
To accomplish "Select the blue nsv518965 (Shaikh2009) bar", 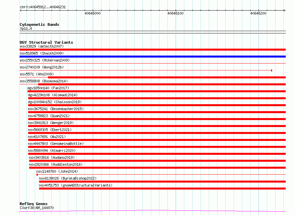I will [x=152, y=57].
